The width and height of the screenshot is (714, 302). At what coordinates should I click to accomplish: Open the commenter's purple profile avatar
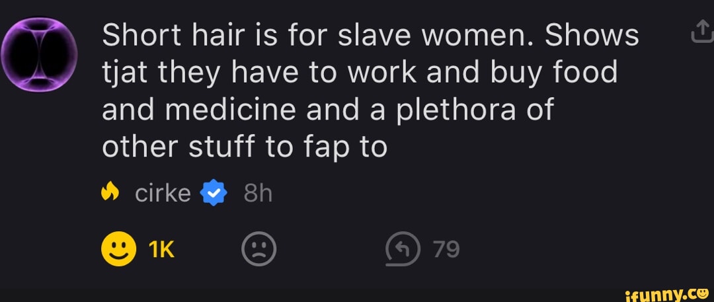[x=39, y=55]
